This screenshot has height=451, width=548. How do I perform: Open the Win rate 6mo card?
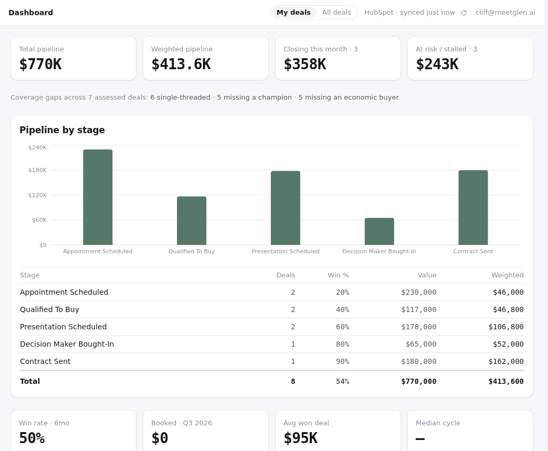click(x=73, y=431)
